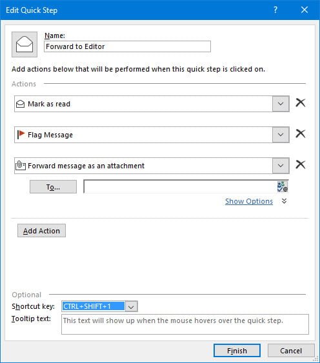Click the Tooltip text box
Viewport: 320px width, 363px height.
(x=185, y=324)
